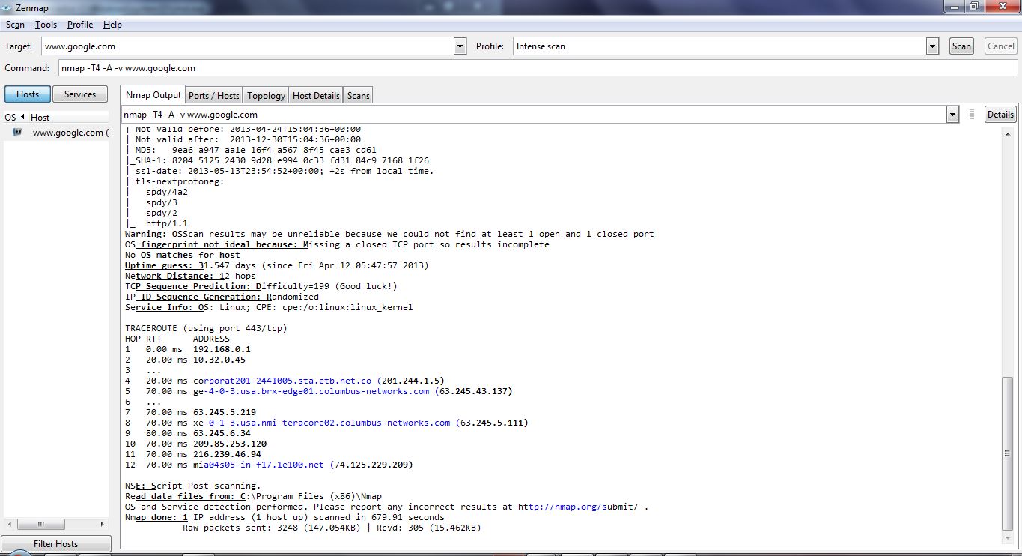Click the Cancel button
1022x556 pixels.
click(1000, 46)
